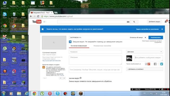Screen dimensions: 170x96
Task: Open the 'Для всех' privacy dropdown
Action: click(x=144, y=52)
